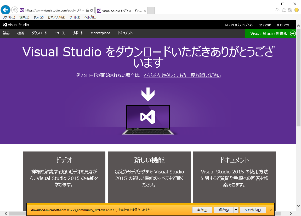Open the Internet Explorer Tools gear icon
The width and height of the screenshot is (301, 216).
tap(290, 10)
